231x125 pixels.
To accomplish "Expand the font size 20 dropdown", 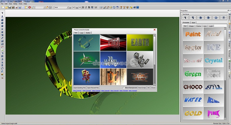I will 74,7.
